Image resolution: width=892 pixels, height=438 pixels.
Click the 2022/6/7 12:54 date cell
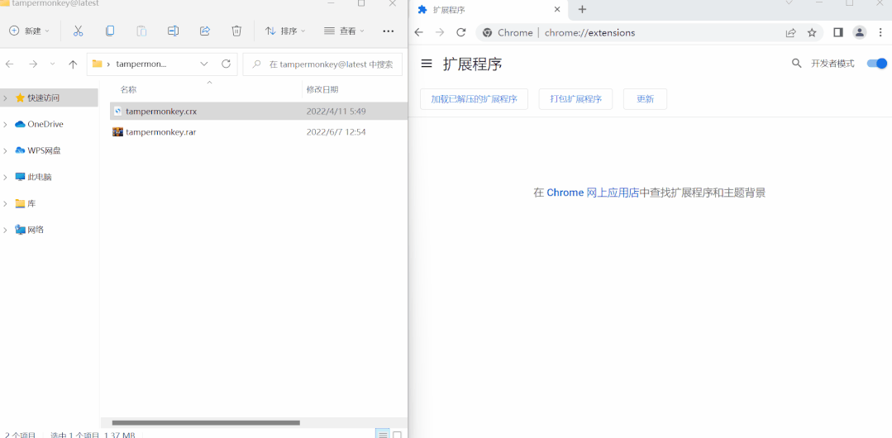tap(336, 132)
